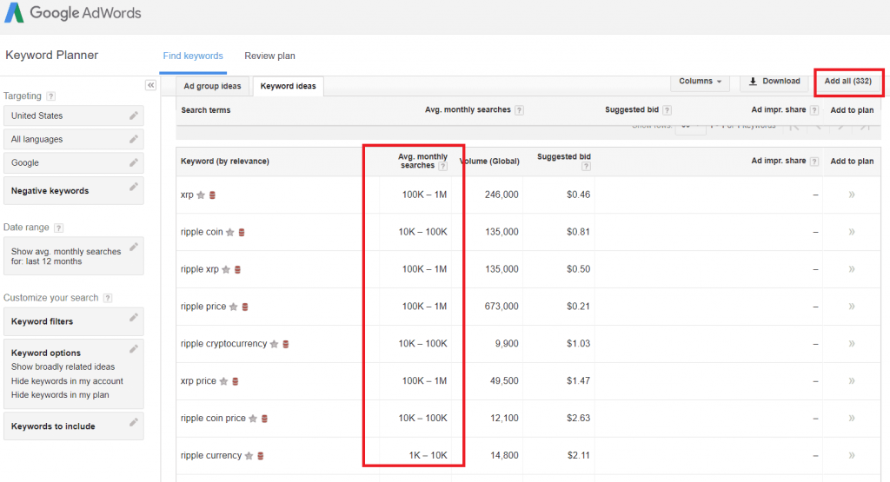Add ripple cryptocurrency to plan arrow
The width and height of the screenshot is (890, 482).
[x=852, y=344]
